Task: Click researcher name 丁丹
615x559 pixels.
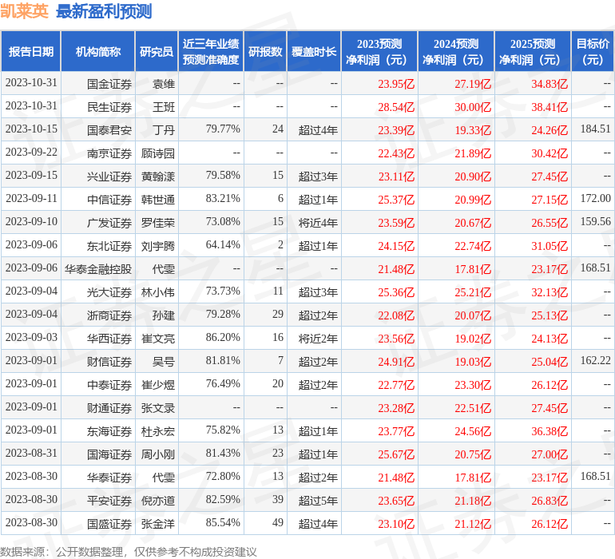Action: point(164,130)
